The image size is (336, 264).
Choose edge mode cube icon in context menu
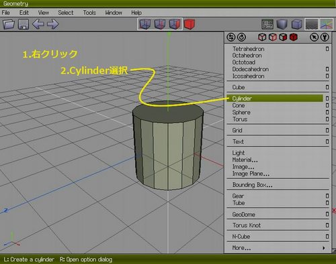(273, 38)
